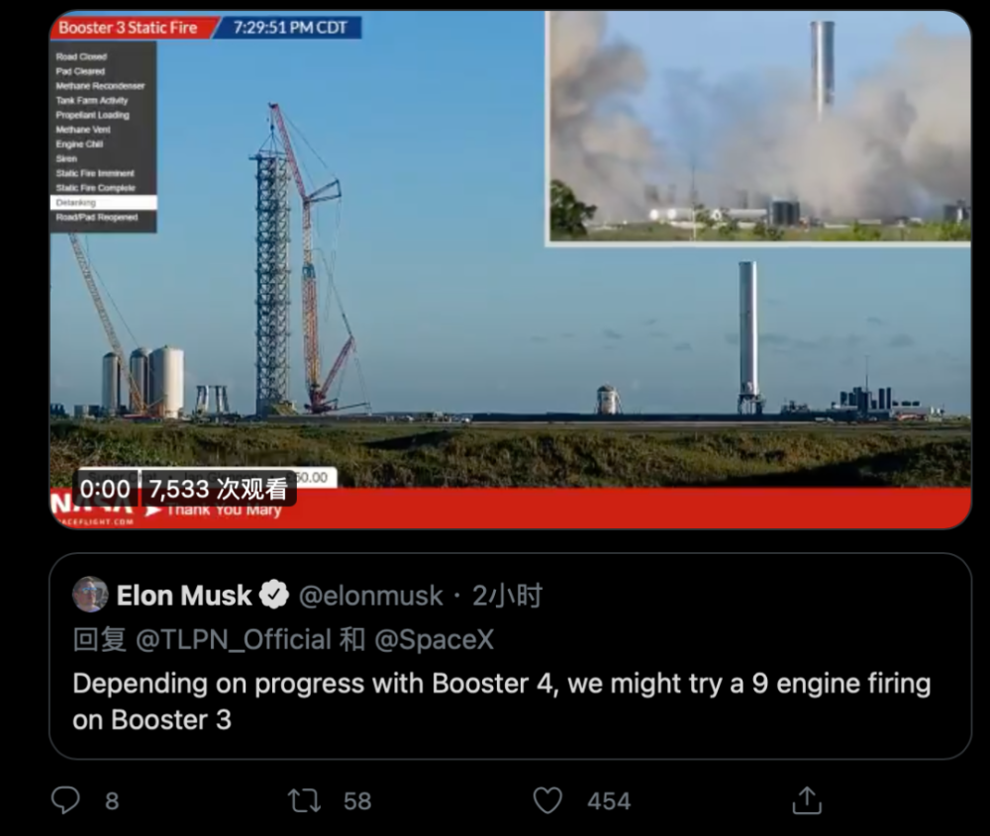Screen dimensions: 990x836
Task: View the 58 retweets count
Action: coord(357,801)
